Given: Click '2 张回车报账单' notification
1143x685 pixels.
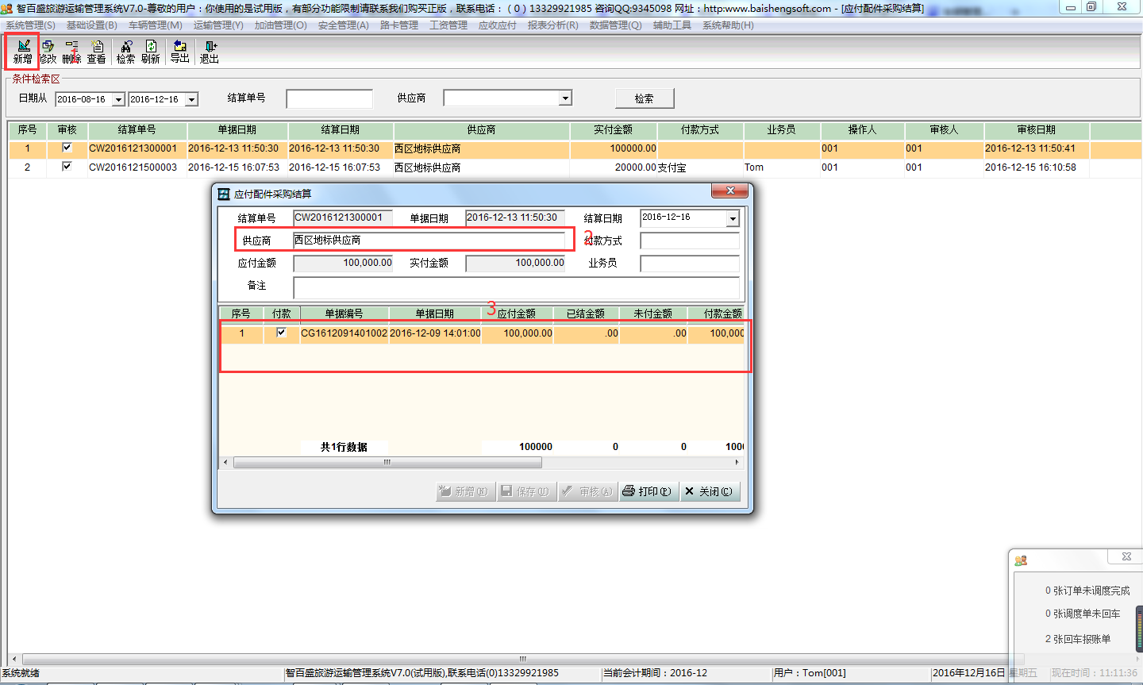Looking at the screenshot, I should click(1078, 639).
